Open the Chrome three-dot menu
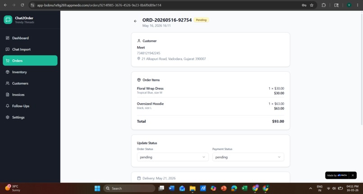The image size is (363, 194). click(x=358, y=5)
